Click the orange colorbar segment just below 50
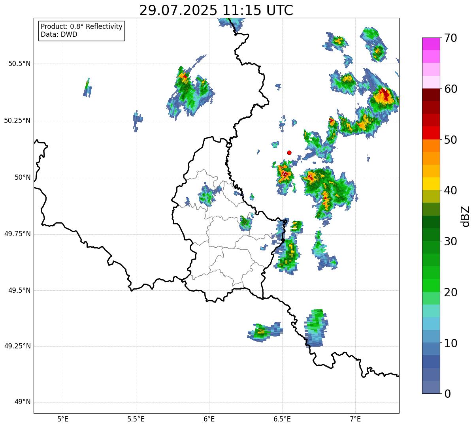475x427 pixels. pos(431,146)
